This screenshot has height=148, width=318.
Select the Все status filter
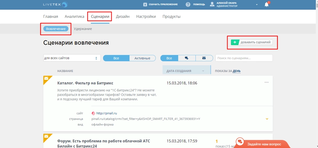point(116,58)
